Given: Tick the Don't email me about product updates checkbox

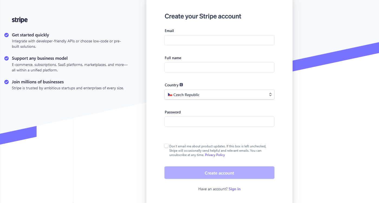Looking at the screenshot, I should pos(166,146).
